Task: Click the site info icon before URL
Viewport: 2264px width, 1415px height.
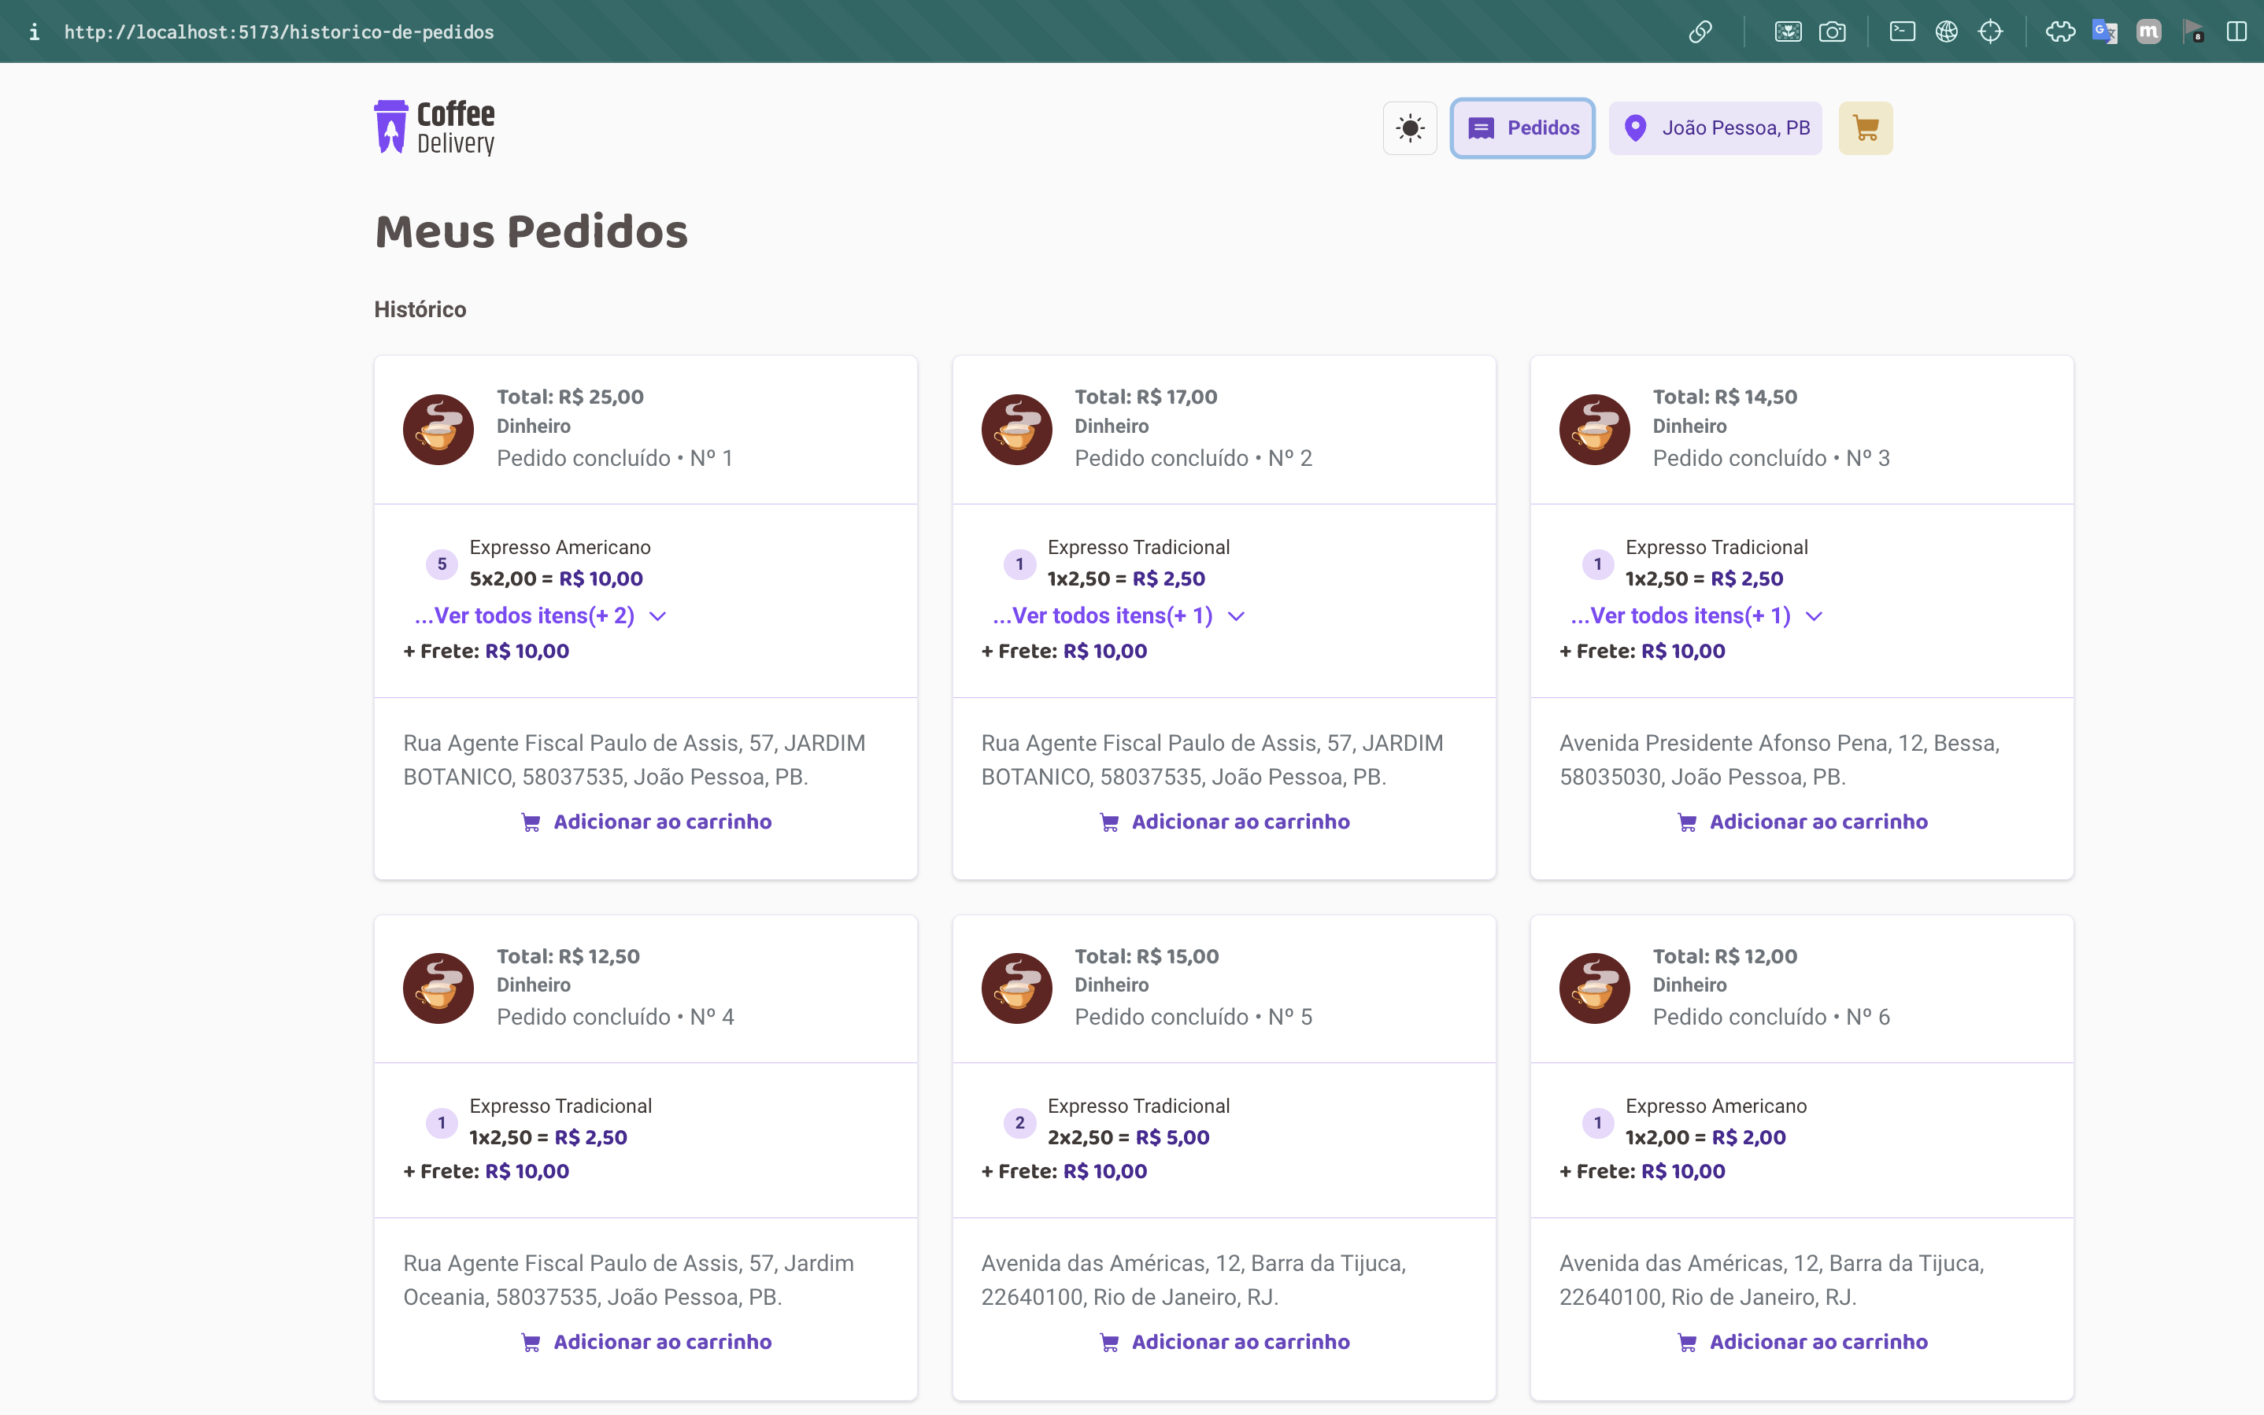Action: coord(34,31)
